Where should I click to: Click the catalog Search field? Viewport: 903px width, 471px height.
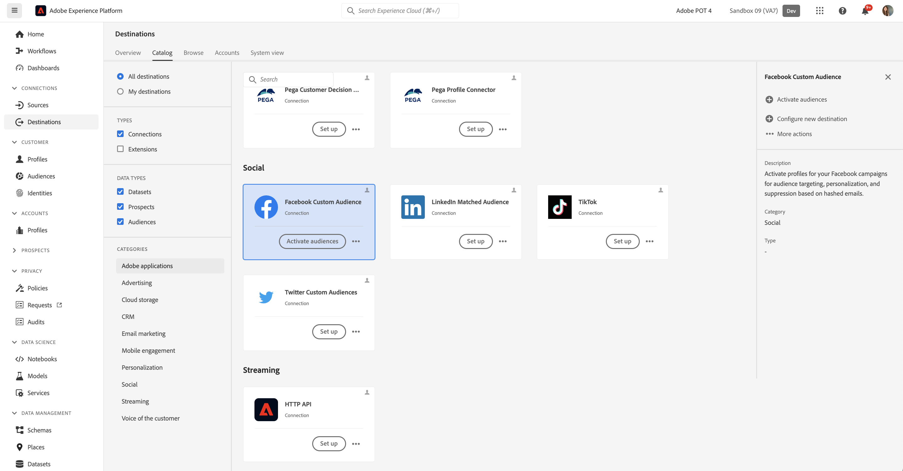[288, 80]
